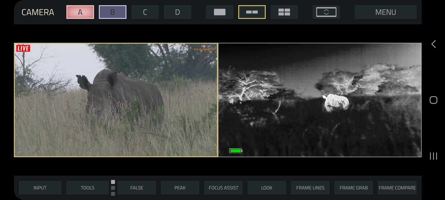
Task: Open the MENU panel
Action: pyautogui.click(x=386, y=12)
